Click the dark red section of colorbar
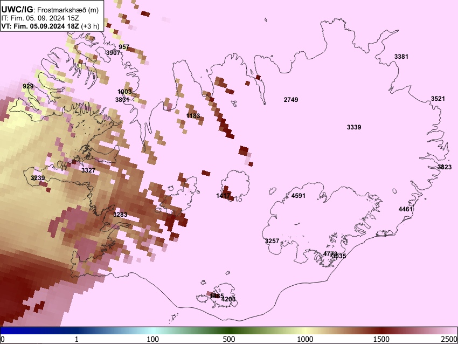 tap(381, 331)
